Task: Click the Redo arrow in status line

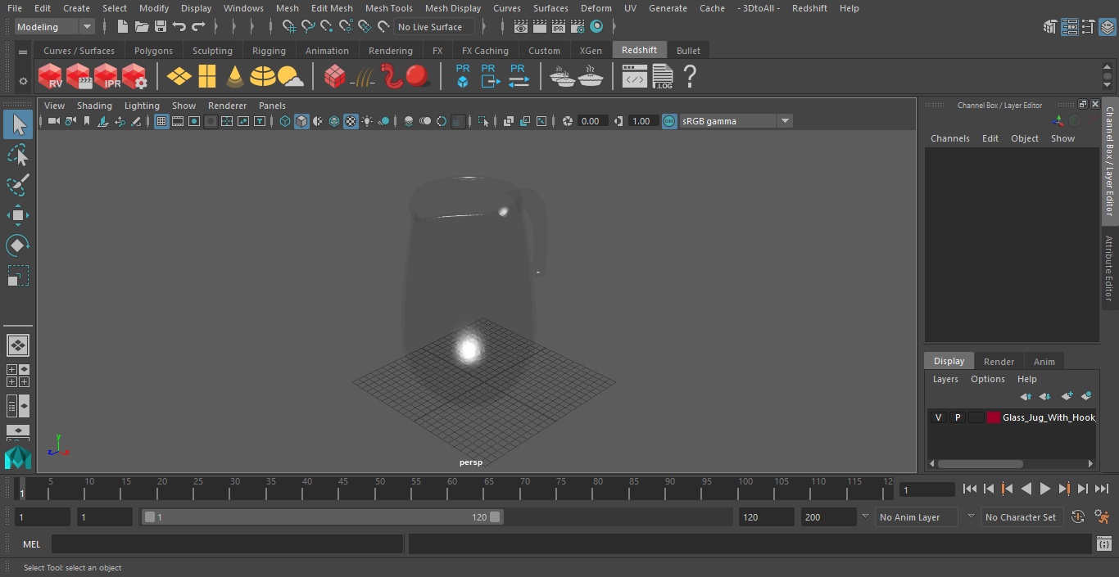Action: click(198, 27)
